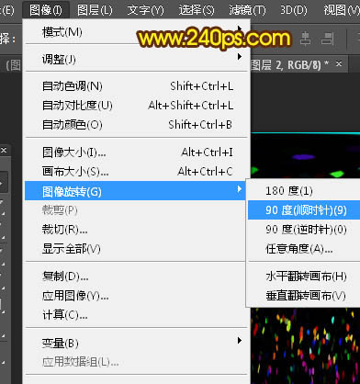Close the left tools panel
This screenshot has height=384, width=360.
[4, 150]
